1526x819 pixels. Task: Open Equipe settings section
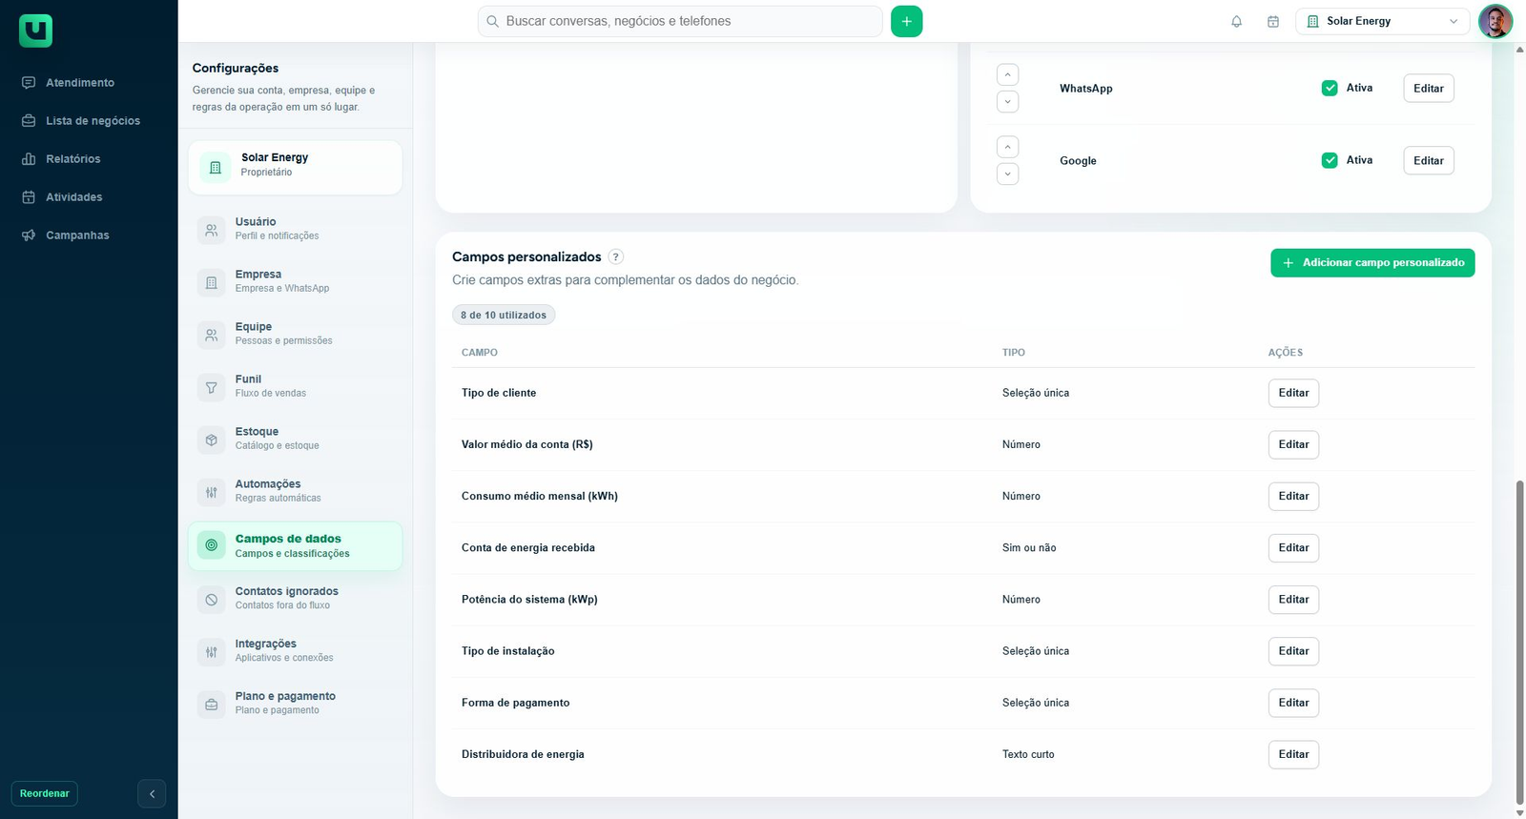click(295, 334)
